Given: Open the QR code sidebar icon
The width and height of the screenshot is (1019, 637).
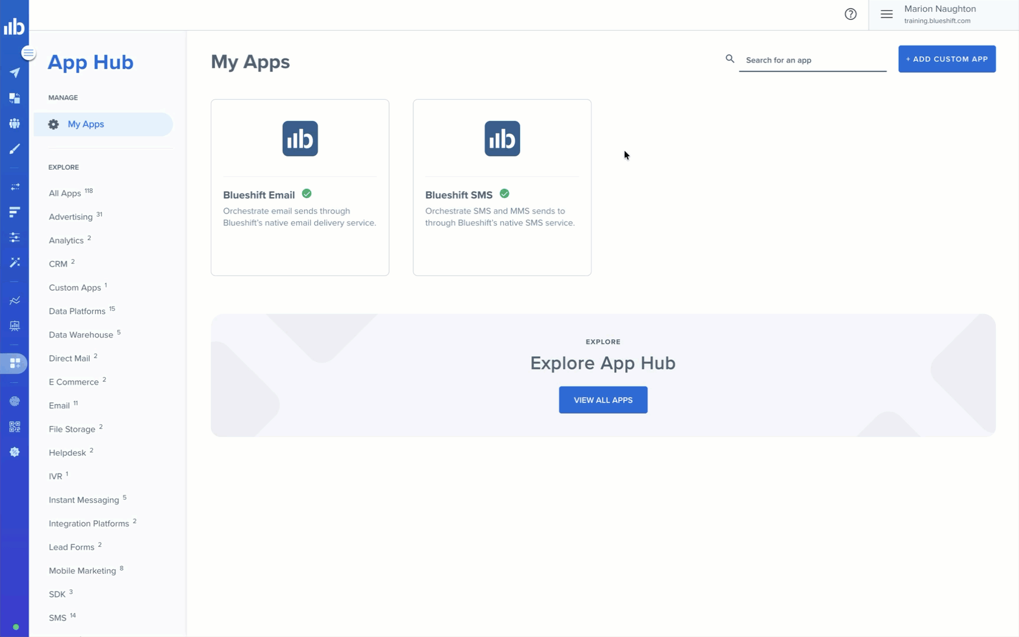Looking at the screenshot, I should click(x=15, y=426).
